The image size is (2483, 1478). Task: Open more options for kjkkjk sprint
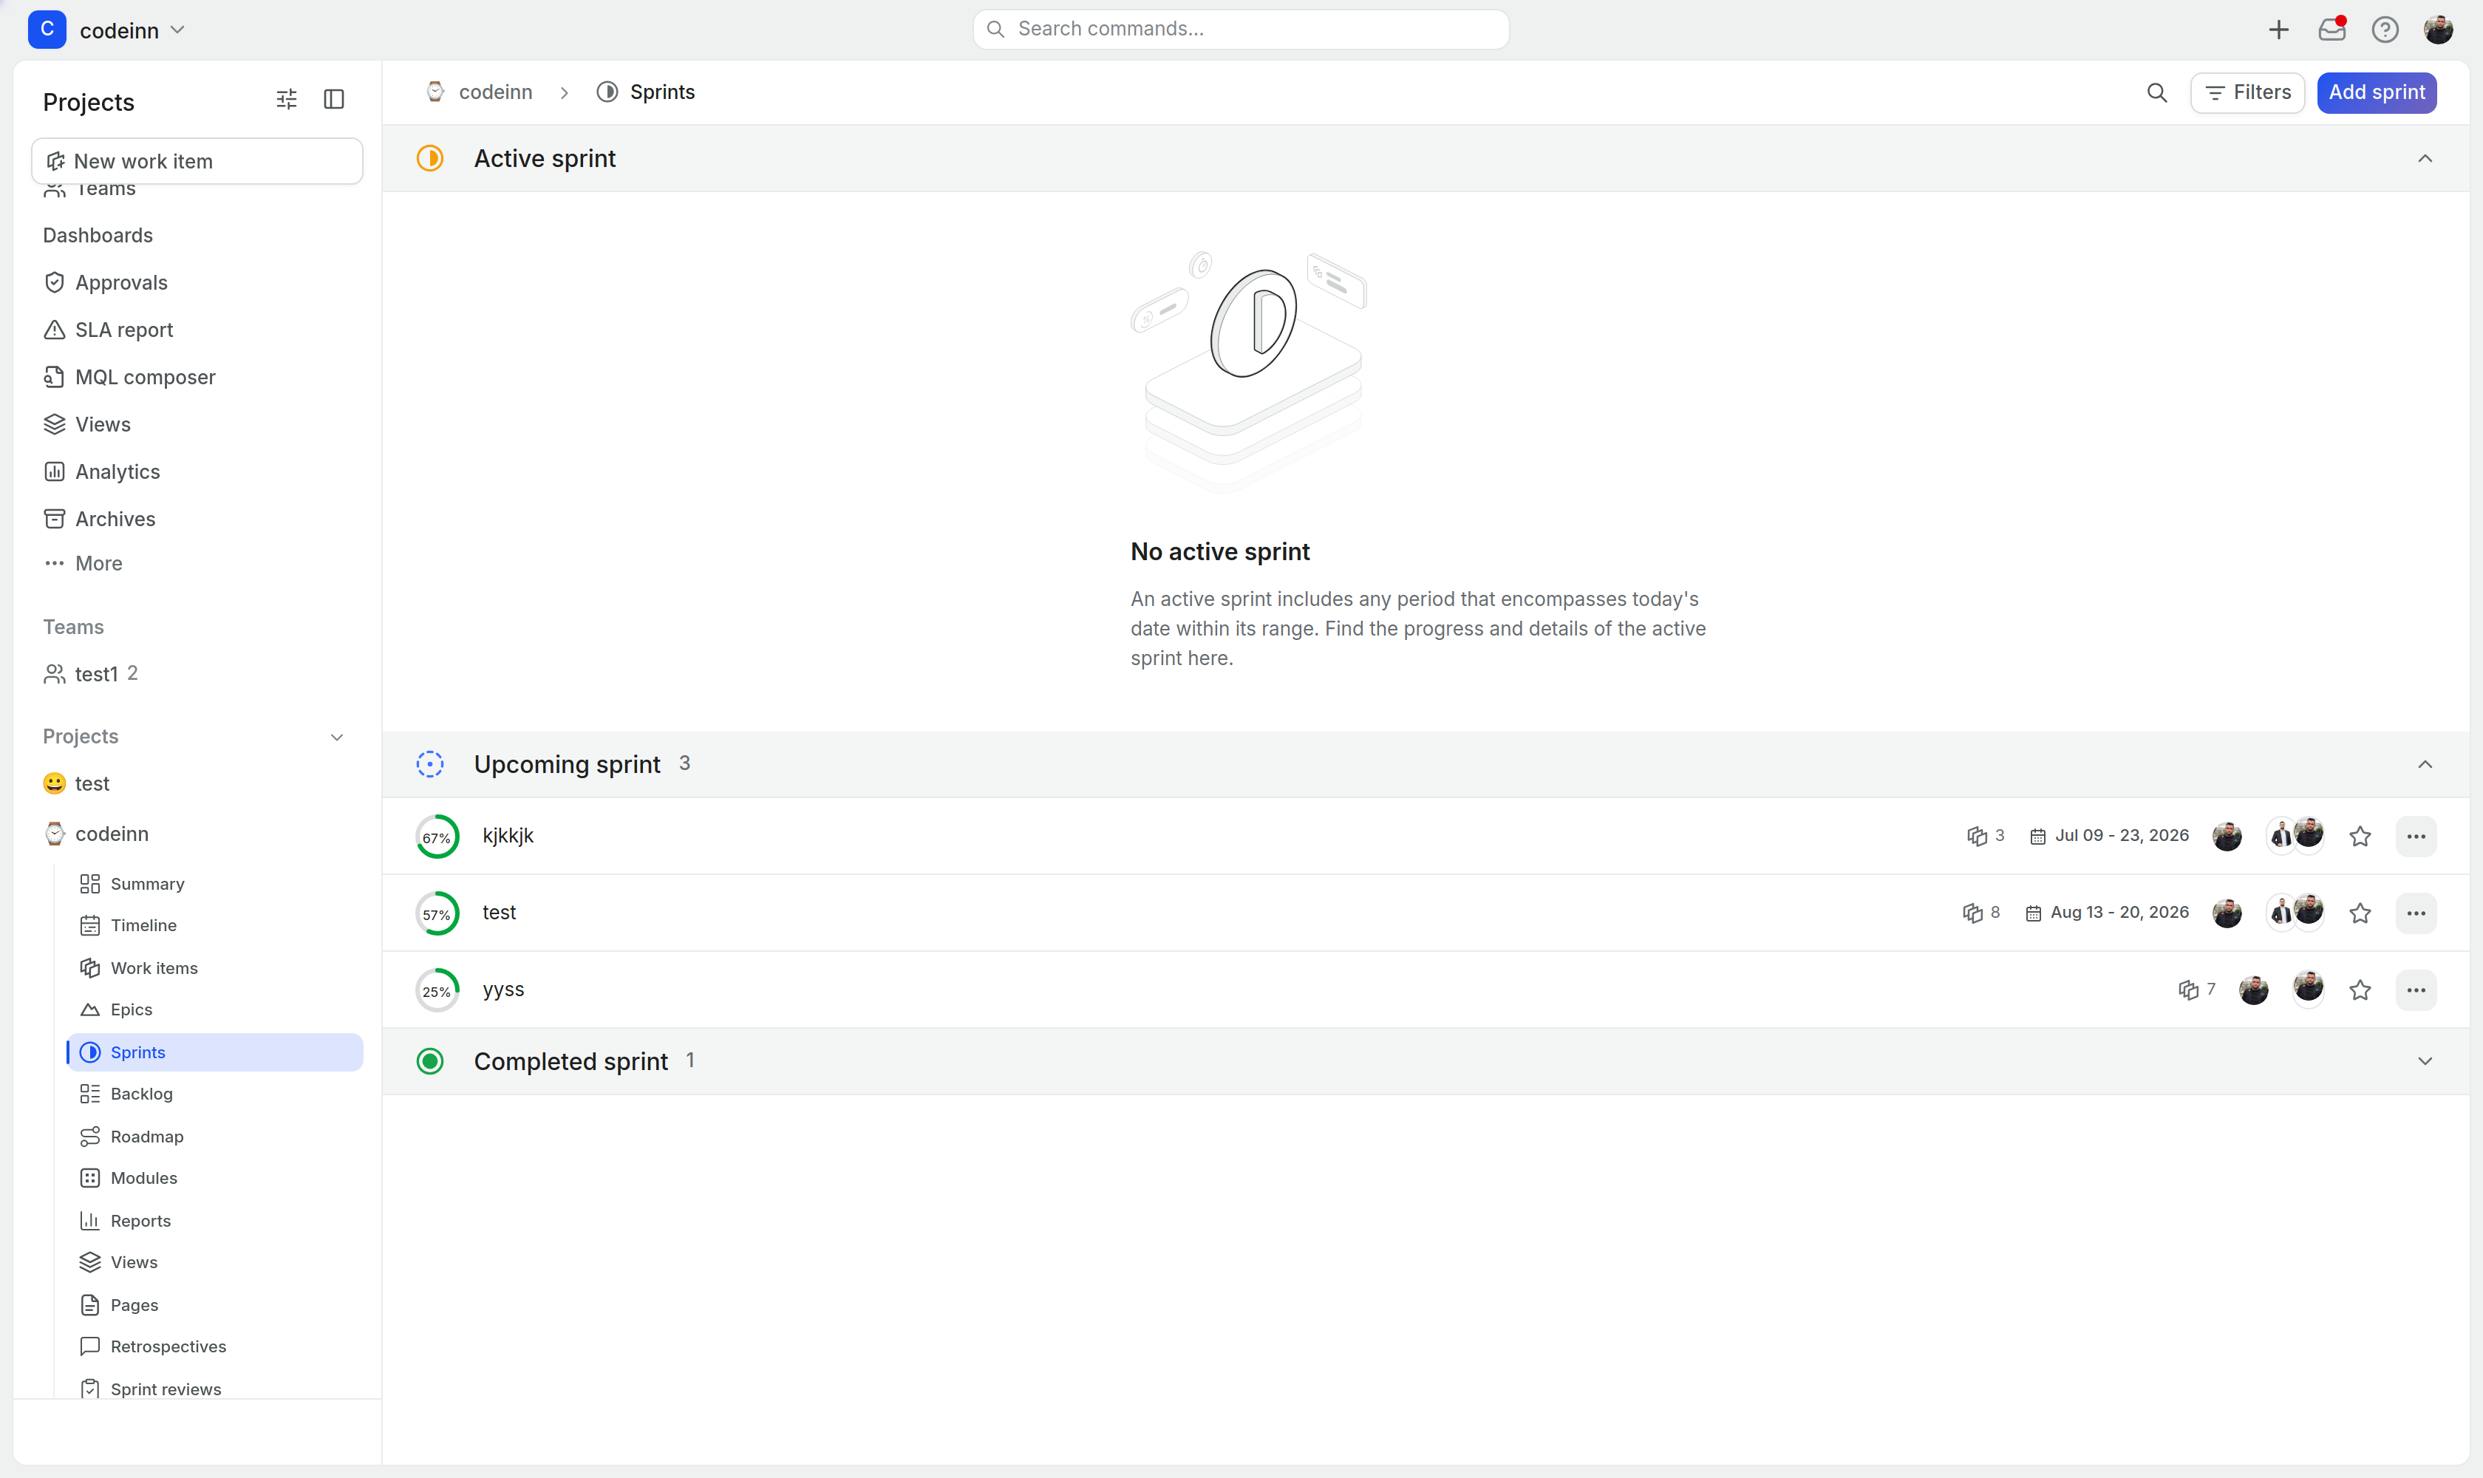pos(2415,837)
